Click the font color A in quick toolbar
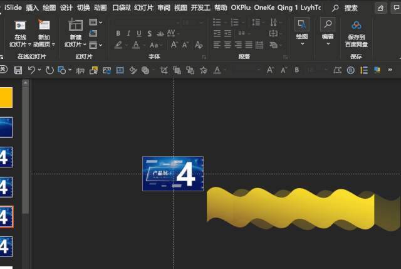Viewport: 401px width, 269px height. 217,70
